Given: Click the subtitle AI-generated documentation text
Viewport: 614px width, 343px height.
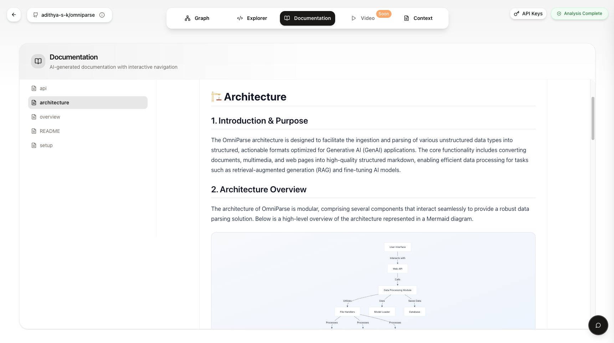Looking at the screenshot, I should pos(113,67).
